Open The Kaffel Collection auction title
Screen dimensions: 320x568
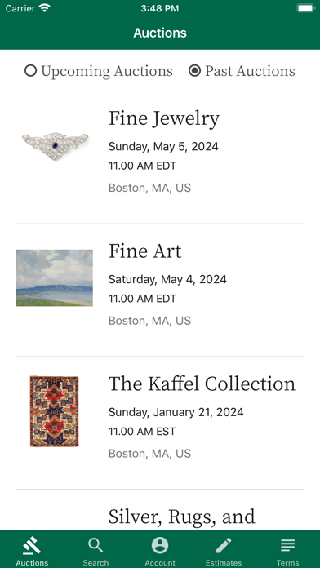202,384
